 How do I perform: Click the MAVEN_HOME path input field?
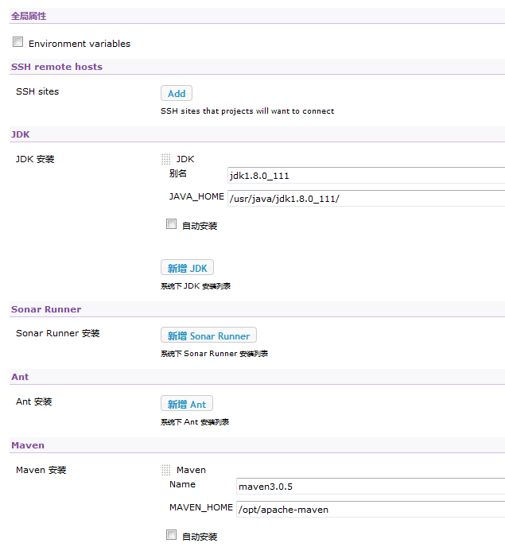371,510
